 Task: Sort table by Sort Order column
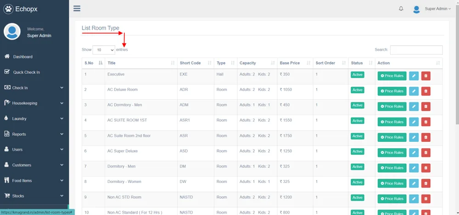pyautogui.click(x=331, y=63)
